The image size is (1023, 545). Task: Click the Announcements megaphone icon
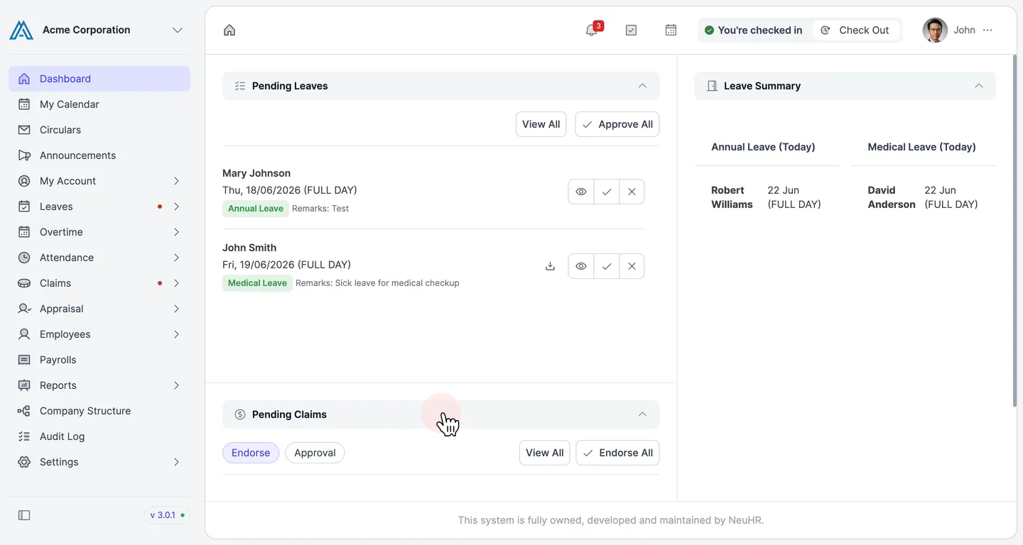[24, 155]
